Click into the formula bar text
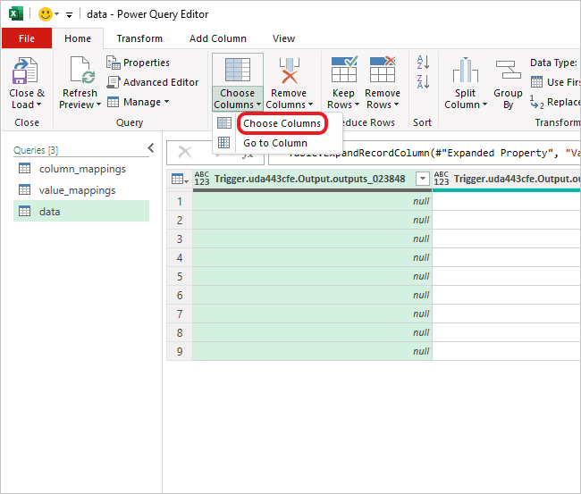This screenshot has height=494, width=581. [x=425, y=153]
